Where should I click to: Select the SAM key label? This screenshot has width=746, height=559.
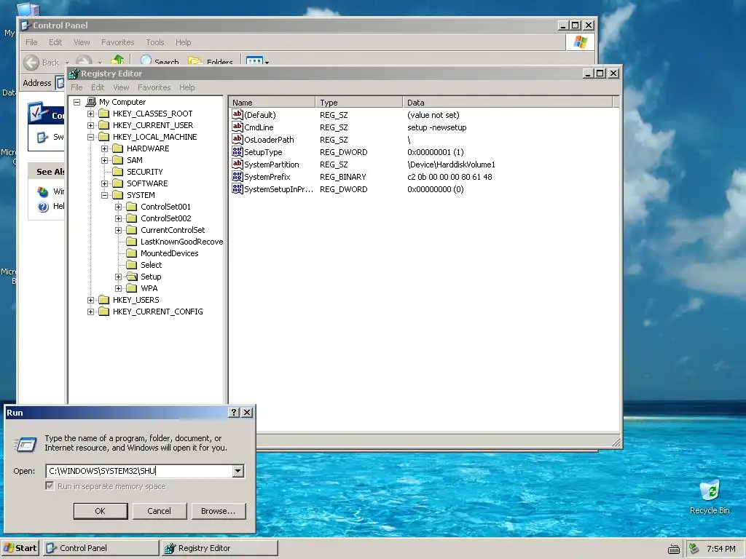click(x=135, y=160)
